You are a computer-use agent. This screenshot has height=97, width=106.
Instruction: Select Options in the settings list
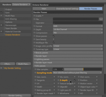pyautogui.click(x=9, y=22)
